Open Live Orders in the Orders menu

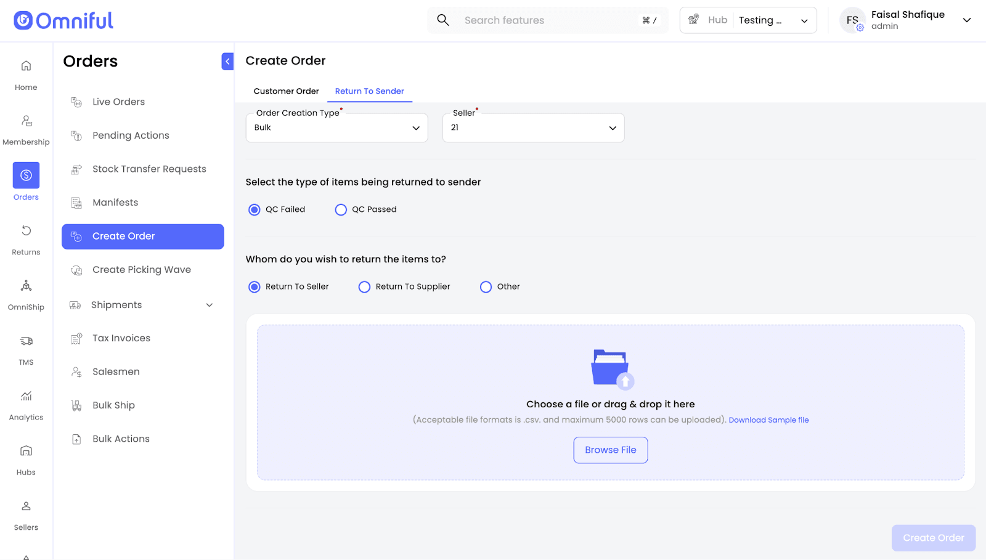click(x=118, y=102)
